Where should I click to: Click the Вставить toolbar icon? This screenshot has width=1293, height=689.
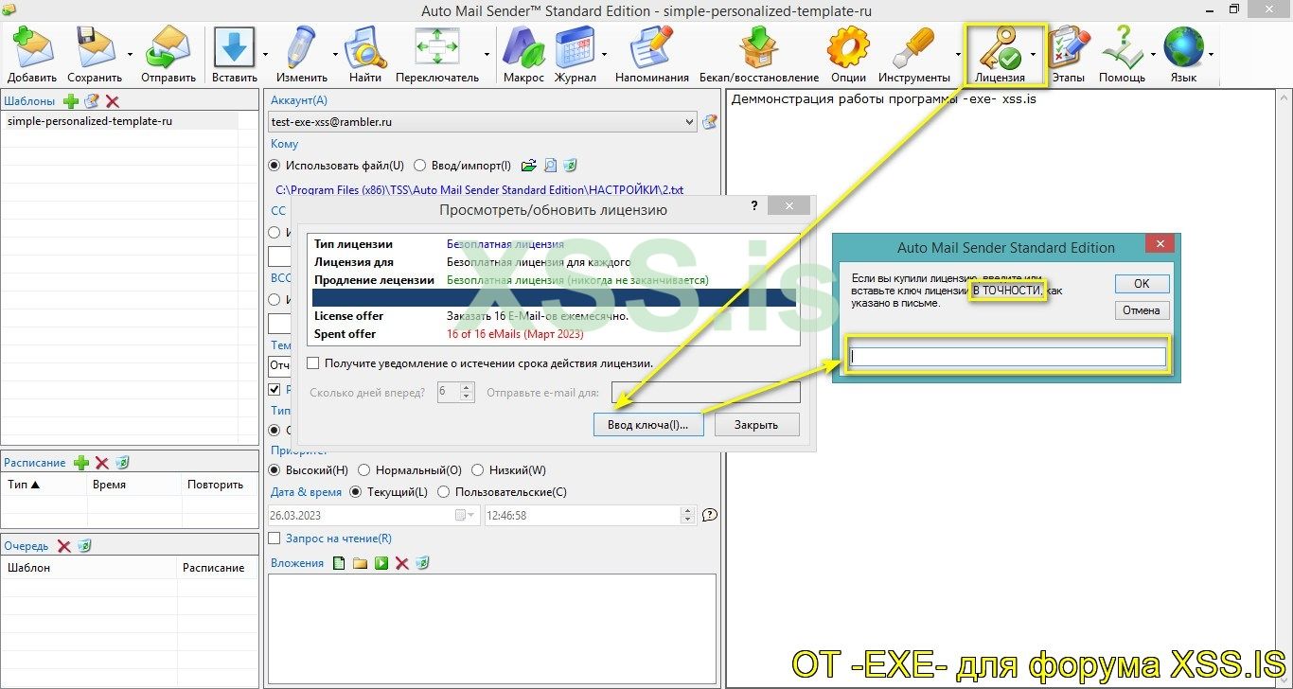coord(235,47)
